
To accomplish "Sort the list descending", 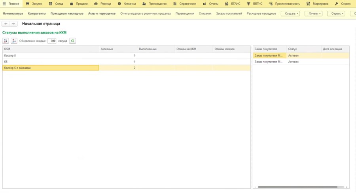I will coord(14,41).
